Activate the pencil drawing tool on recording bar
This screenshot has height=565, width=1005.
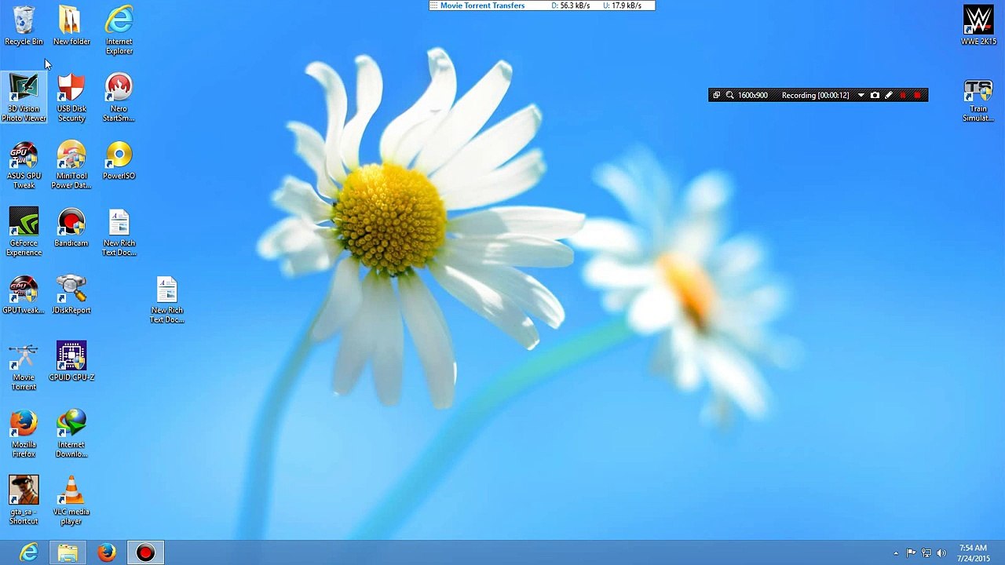click(889, 95)
